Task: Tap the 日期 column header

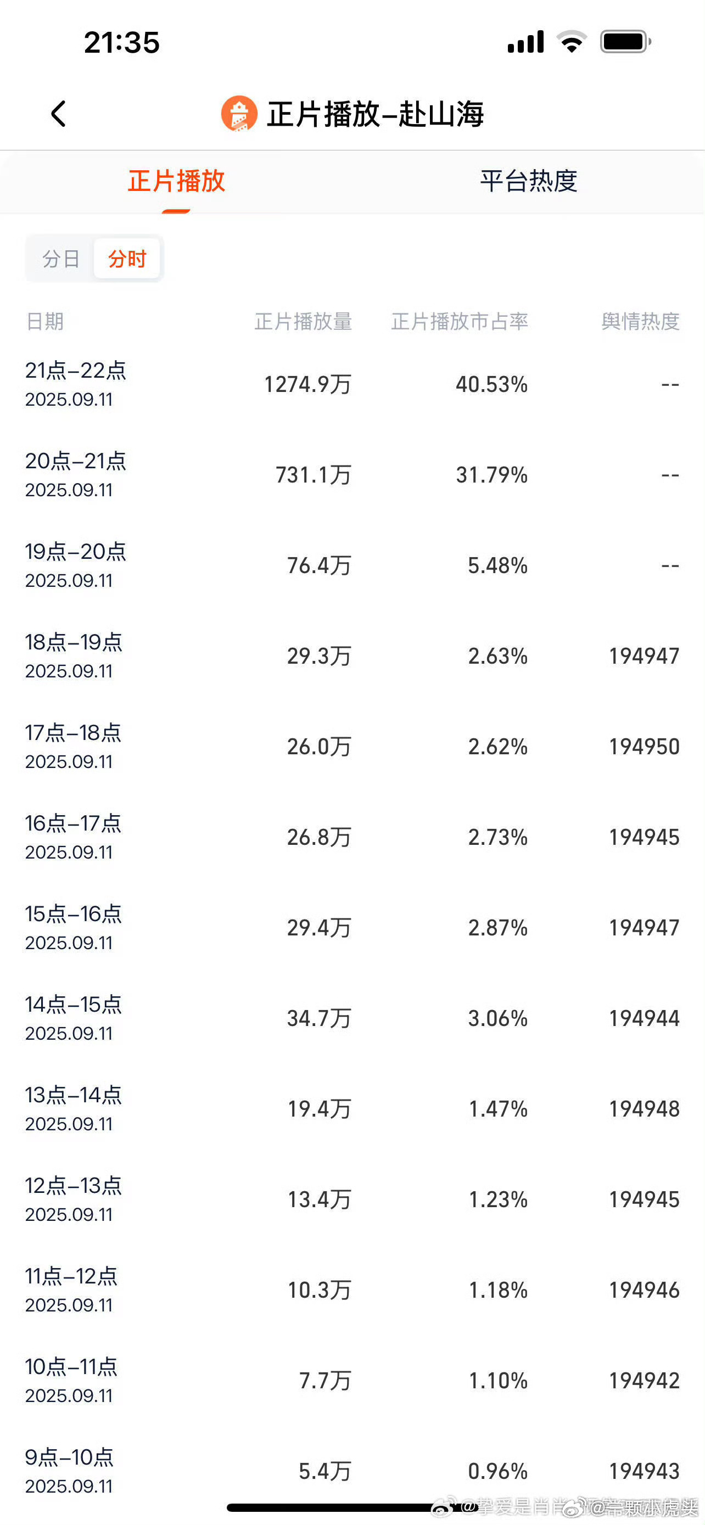Action: (44, 322)
